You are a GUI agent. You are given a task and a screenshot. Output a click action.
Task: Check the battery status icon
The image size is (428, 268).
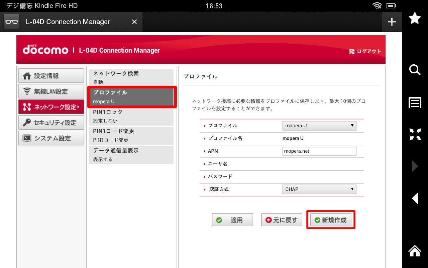391,6
